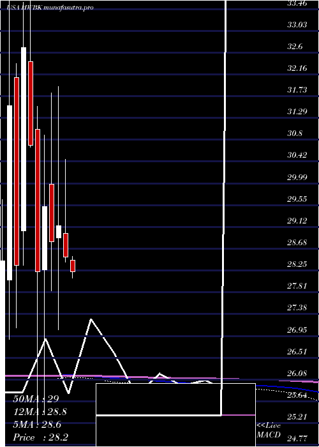Click the 30.42 price axis label
319x447 pixels.
coord(297,155)
